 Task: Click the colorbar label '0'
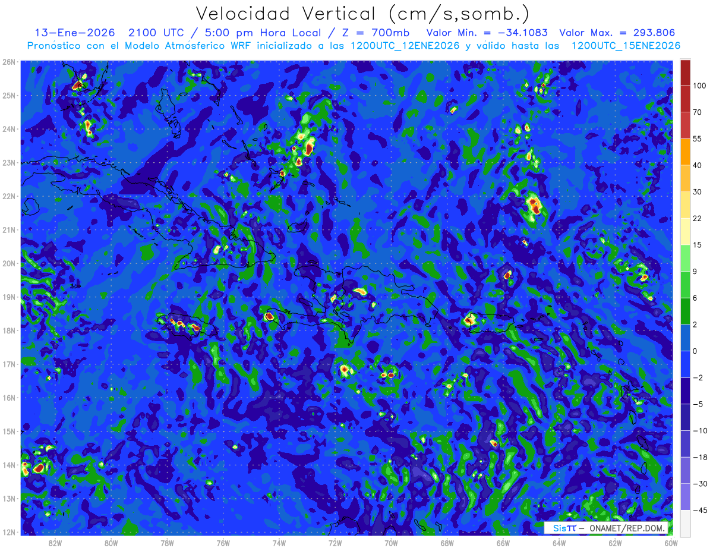[x=695, y=350]
